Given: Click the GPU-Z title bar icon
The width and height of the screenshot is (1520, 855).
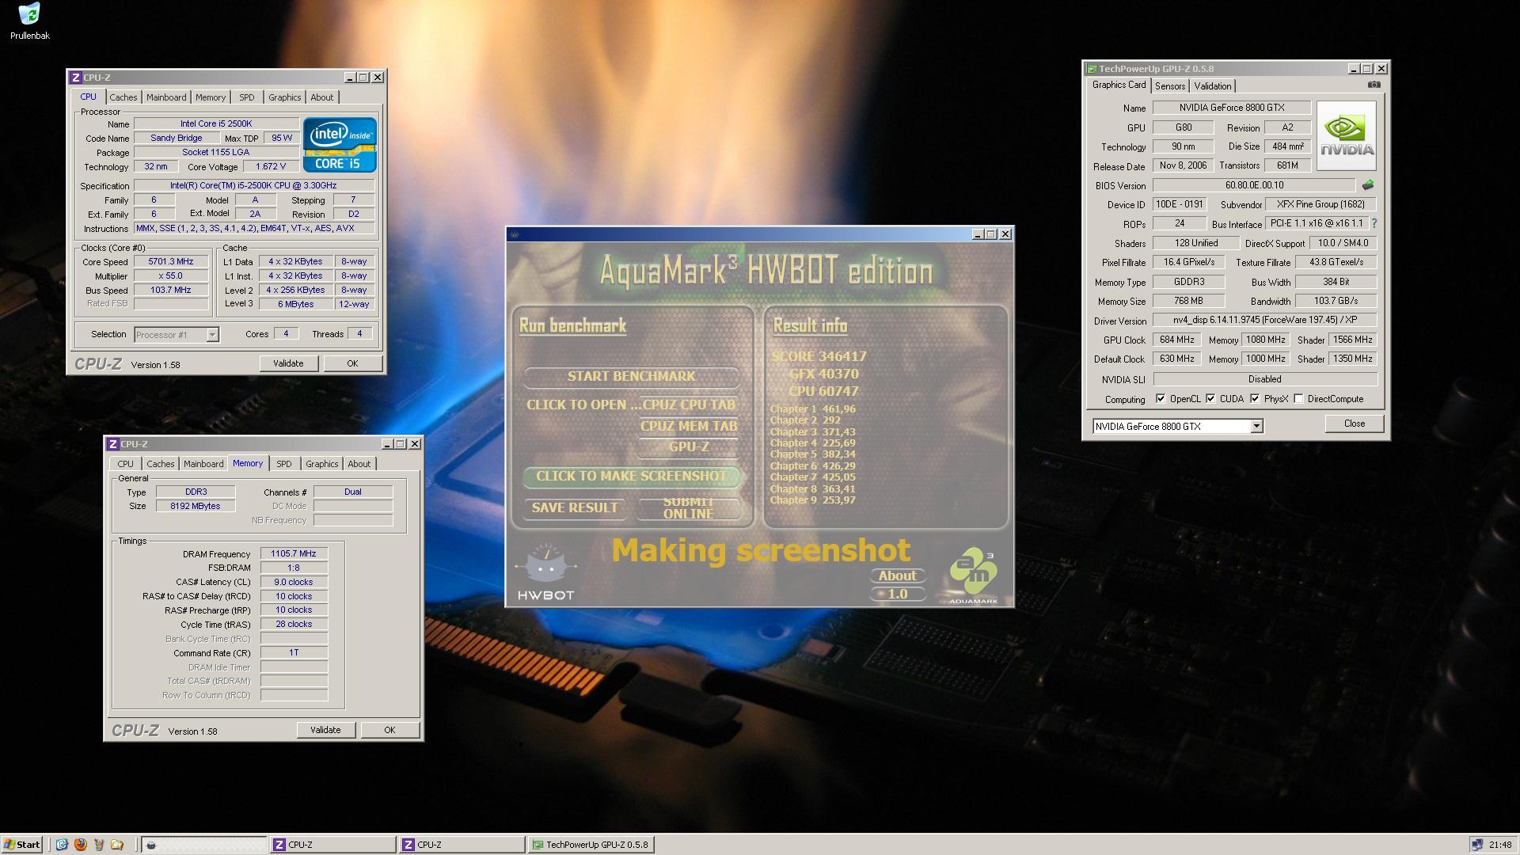Looking at the screenshot, I should 1092,69.
